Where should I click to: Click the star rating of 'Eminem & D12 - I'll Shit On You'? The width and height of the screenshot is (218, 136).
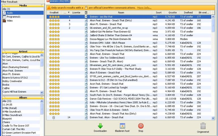54,80
